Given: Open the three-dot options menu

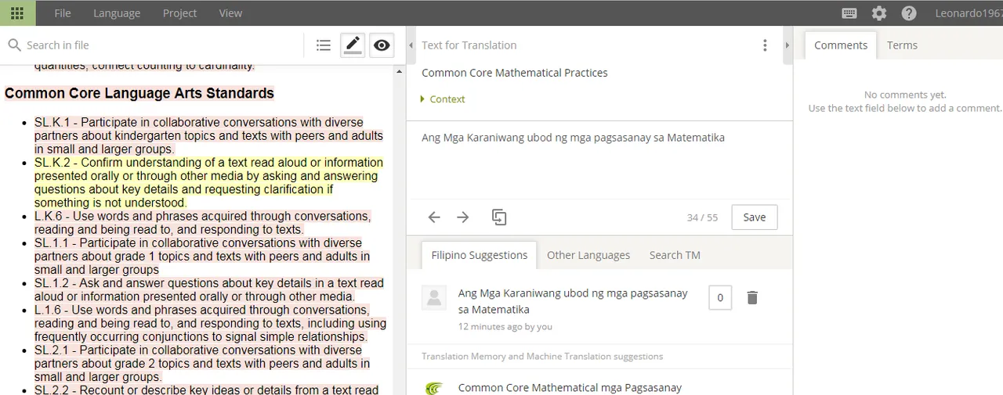Looking at the screenshot, I should point(765,45).
